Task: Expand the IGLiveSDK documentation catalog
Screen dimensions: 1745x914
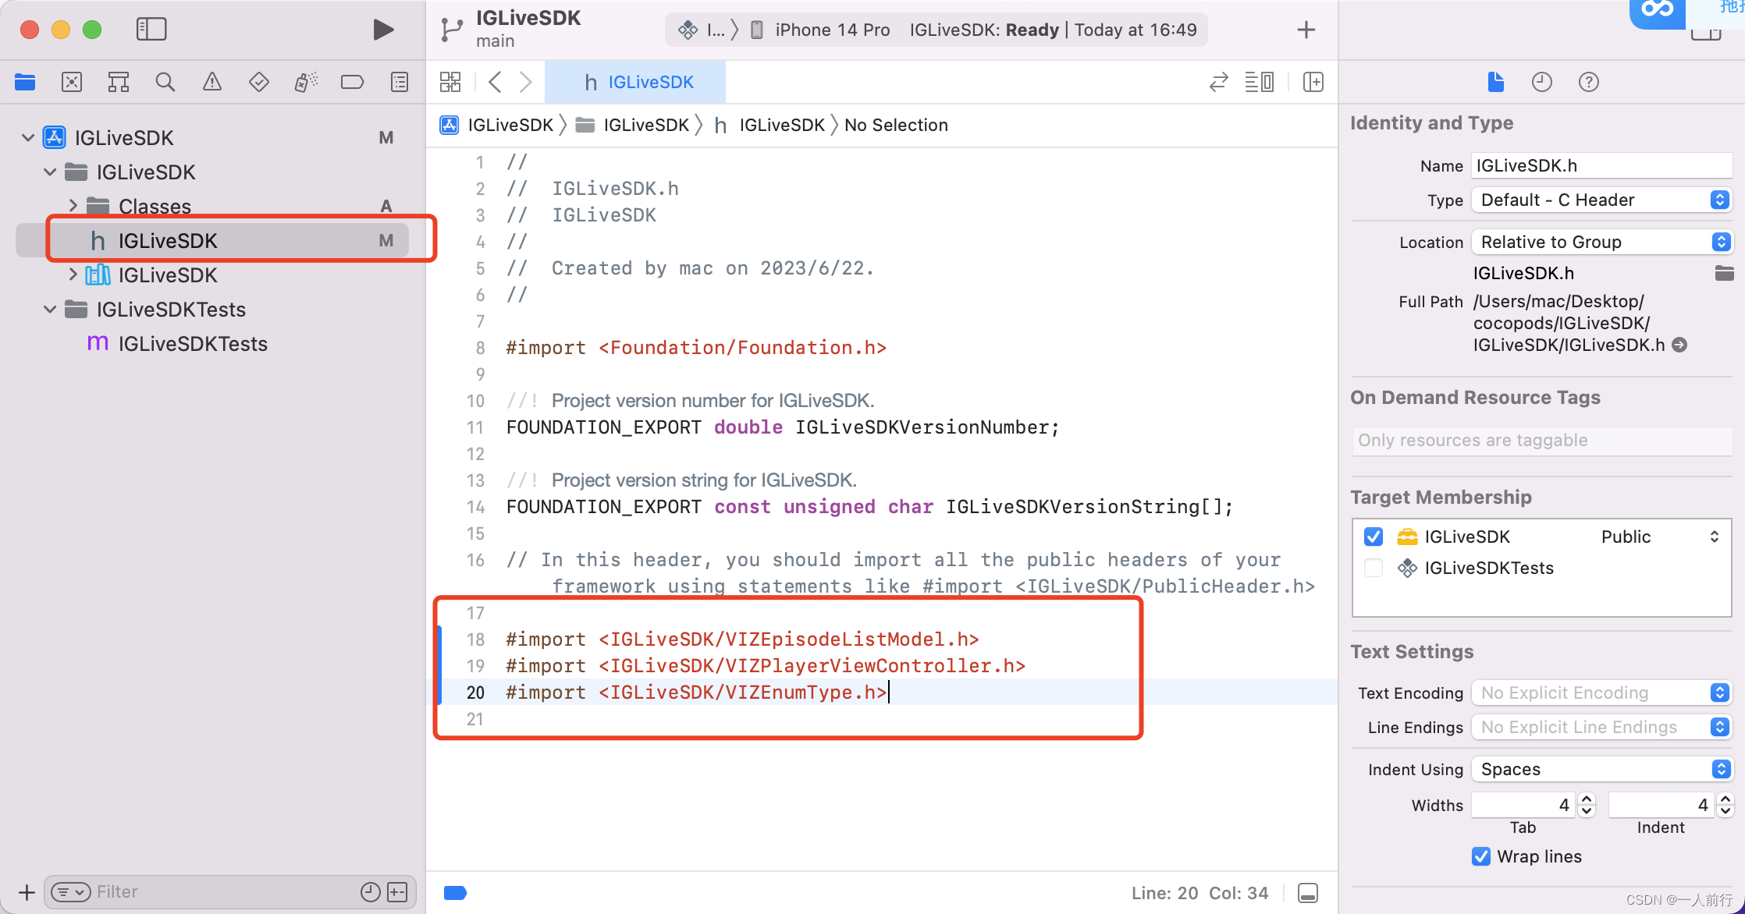Action: [73, 275]
